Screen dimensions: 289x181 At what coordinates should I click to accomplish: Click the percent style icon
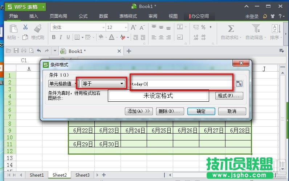pyautogui.click(x=203, y=27)
